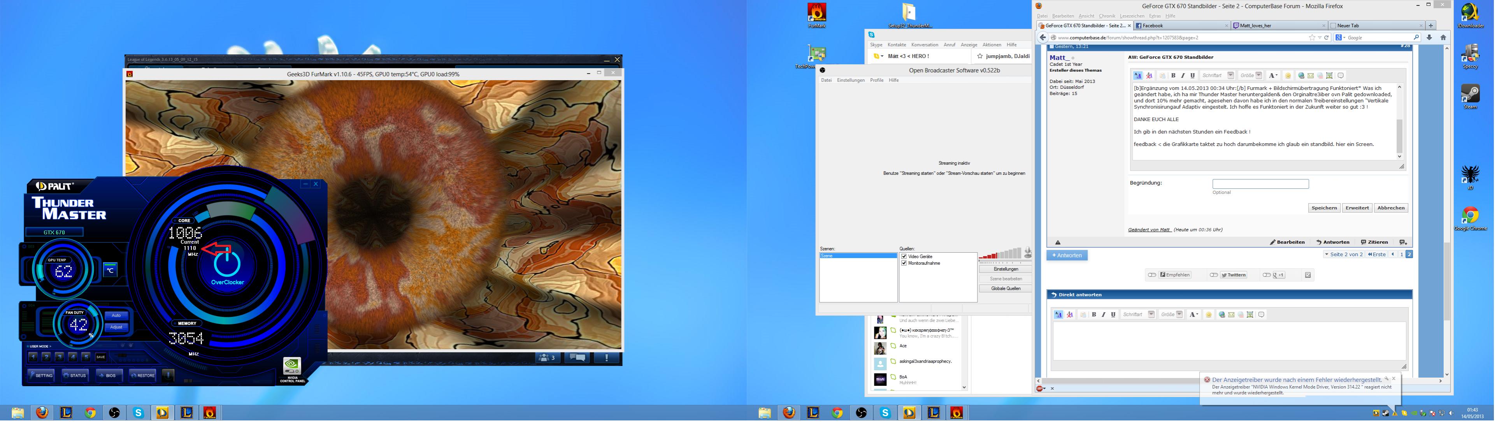Toggle the Celsius temperature unit button
The width and height of the screenshot is (1497, 422).
coord(110,270)
